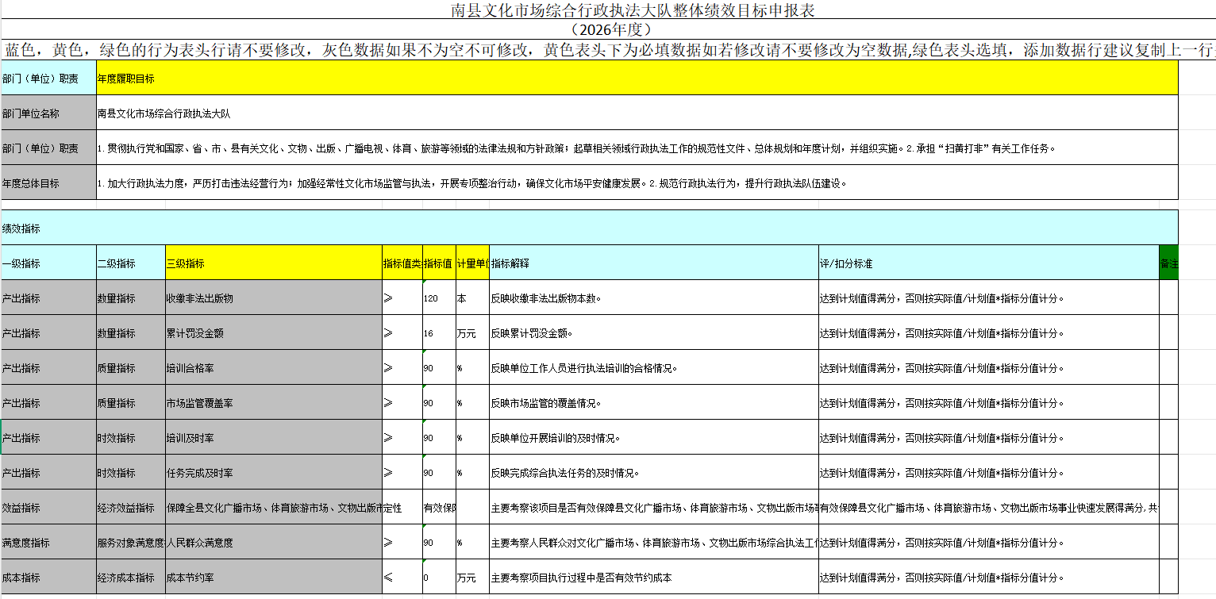
Task: Select the cyan 绩效指标 section header
Action: [589, 228]
